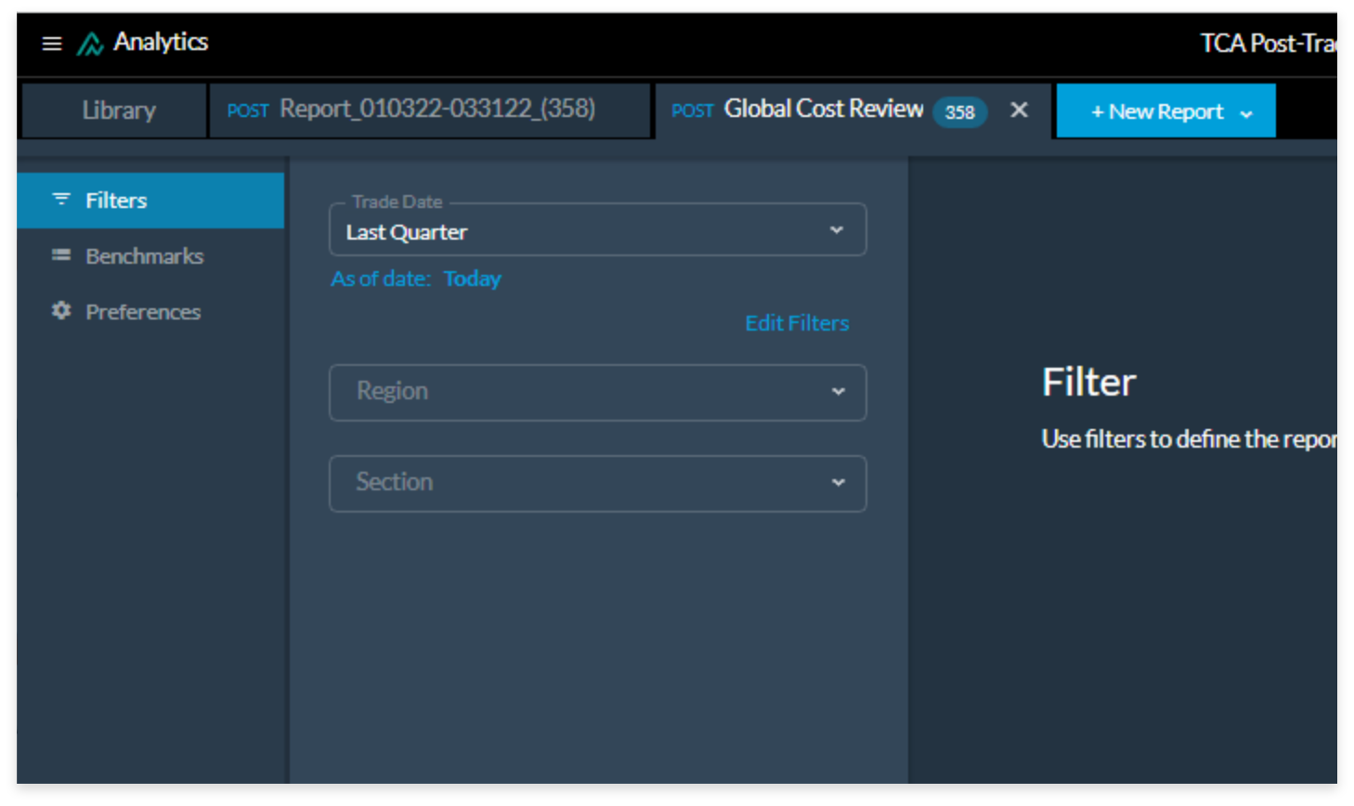
Task: Open the Preferences section in sidebar
Action: (143, 312)
